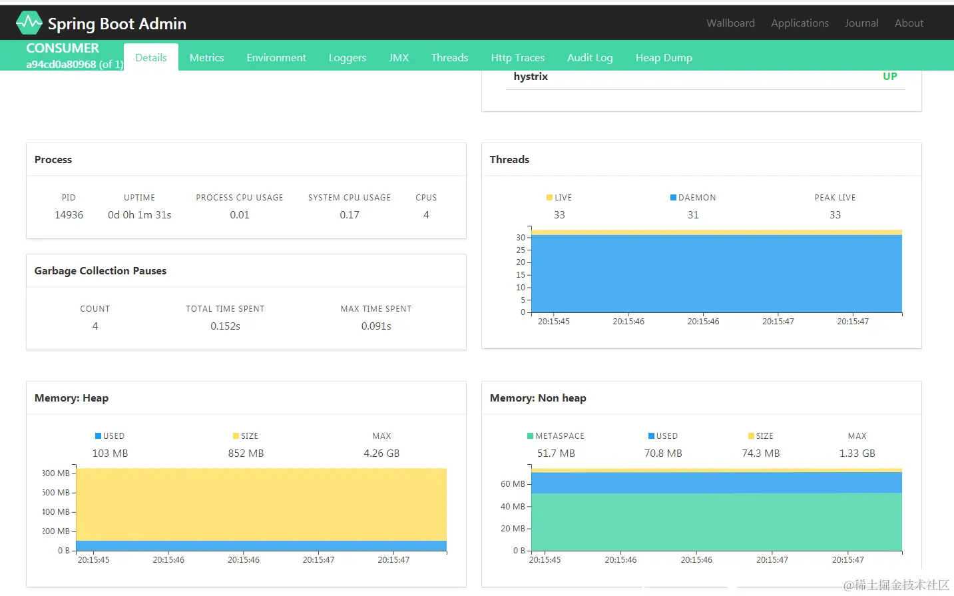Click non heap max value 1.33 GB

click(x=857, y=453)
